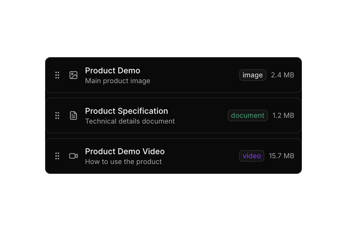Click the 1.2 MB file size label
Image resolution: width=347 pixels, height=231 pixels.
pos(283,115)
